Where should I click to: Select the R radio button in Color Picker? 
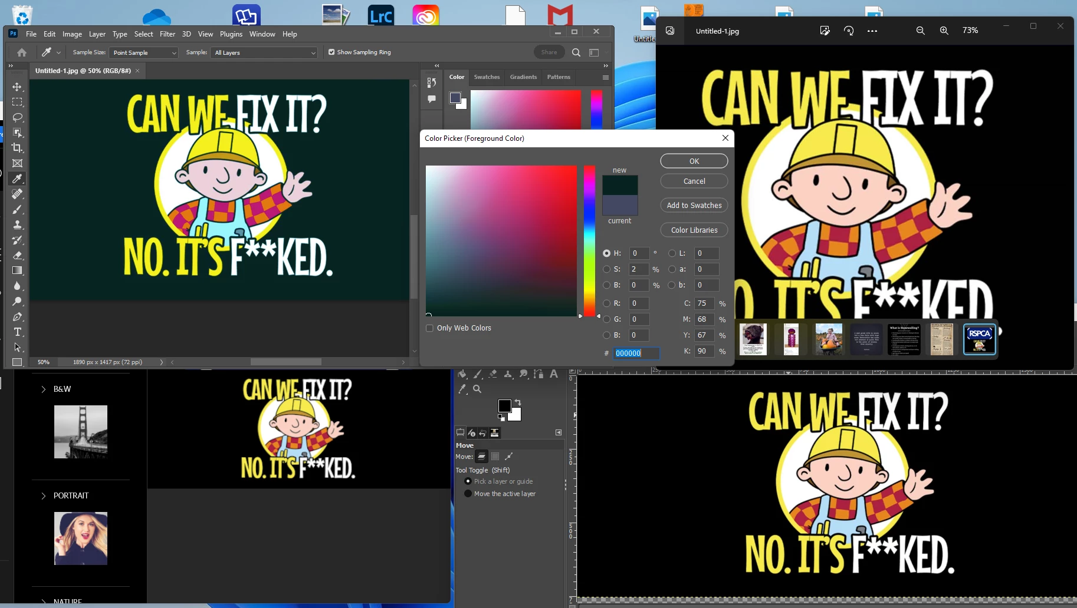[606, 303]
